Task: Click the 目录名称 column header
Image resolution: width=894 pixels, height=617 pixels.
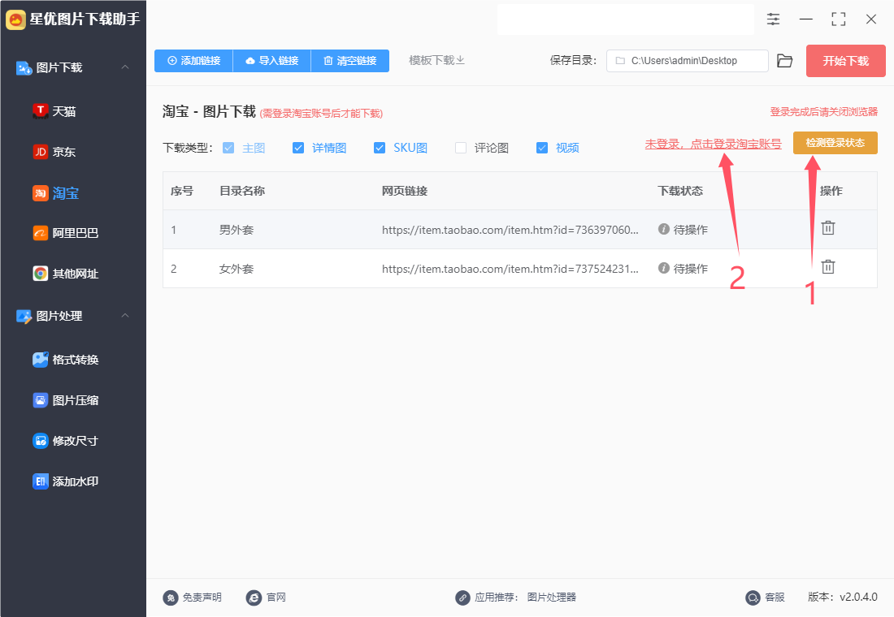Action: [x=242, y=191]
